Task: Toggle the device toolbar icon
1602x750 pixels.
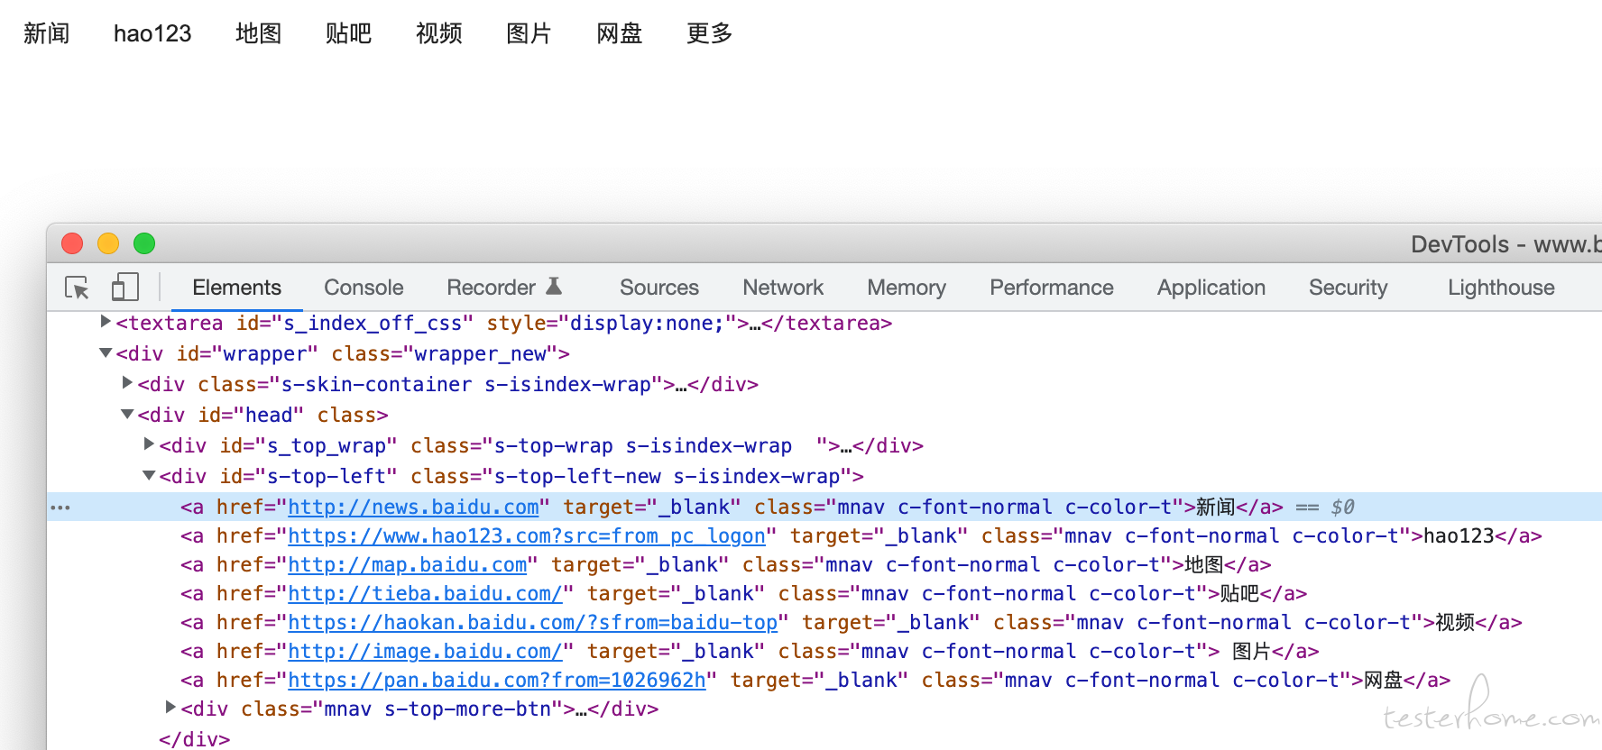Action: (x=124, y=288)
